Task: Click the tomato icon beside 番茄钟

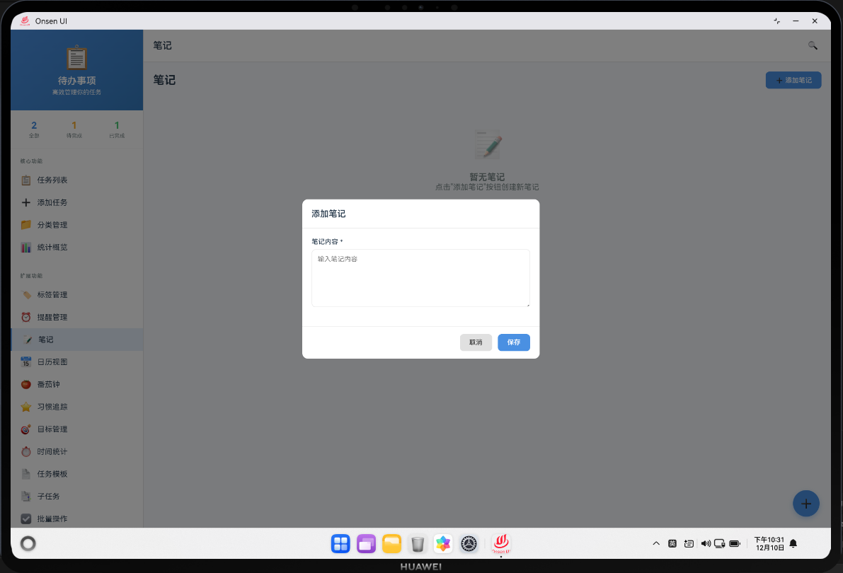Action: click(25, 384)
